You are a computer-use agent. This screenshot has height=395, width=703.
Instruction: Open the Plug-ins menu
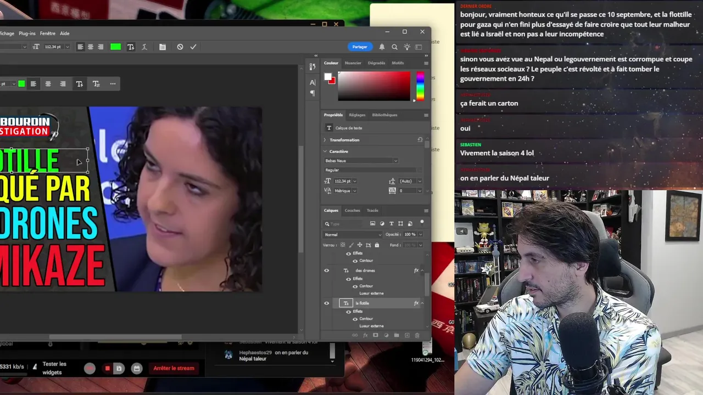pos(27,33)
